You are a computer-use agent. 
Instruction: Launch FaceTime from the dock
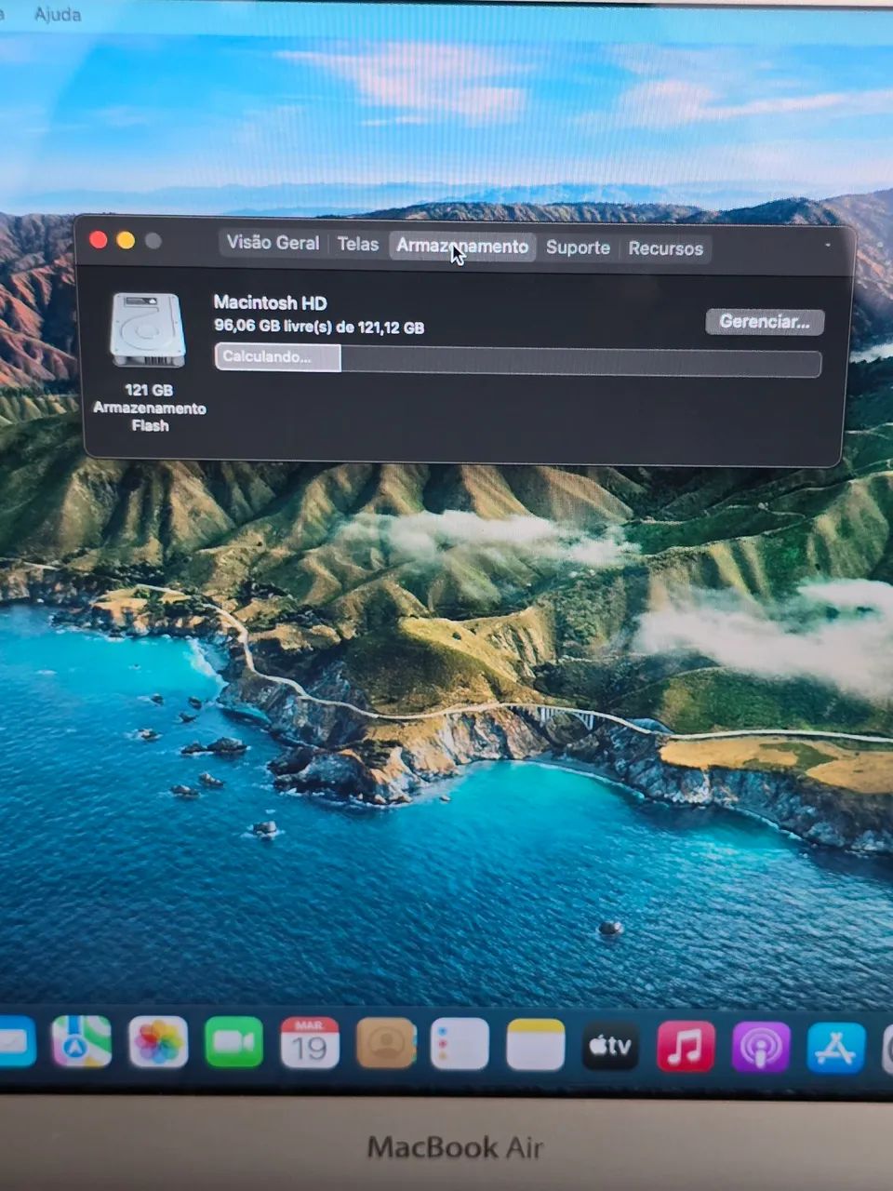[x=233, y=1042]
